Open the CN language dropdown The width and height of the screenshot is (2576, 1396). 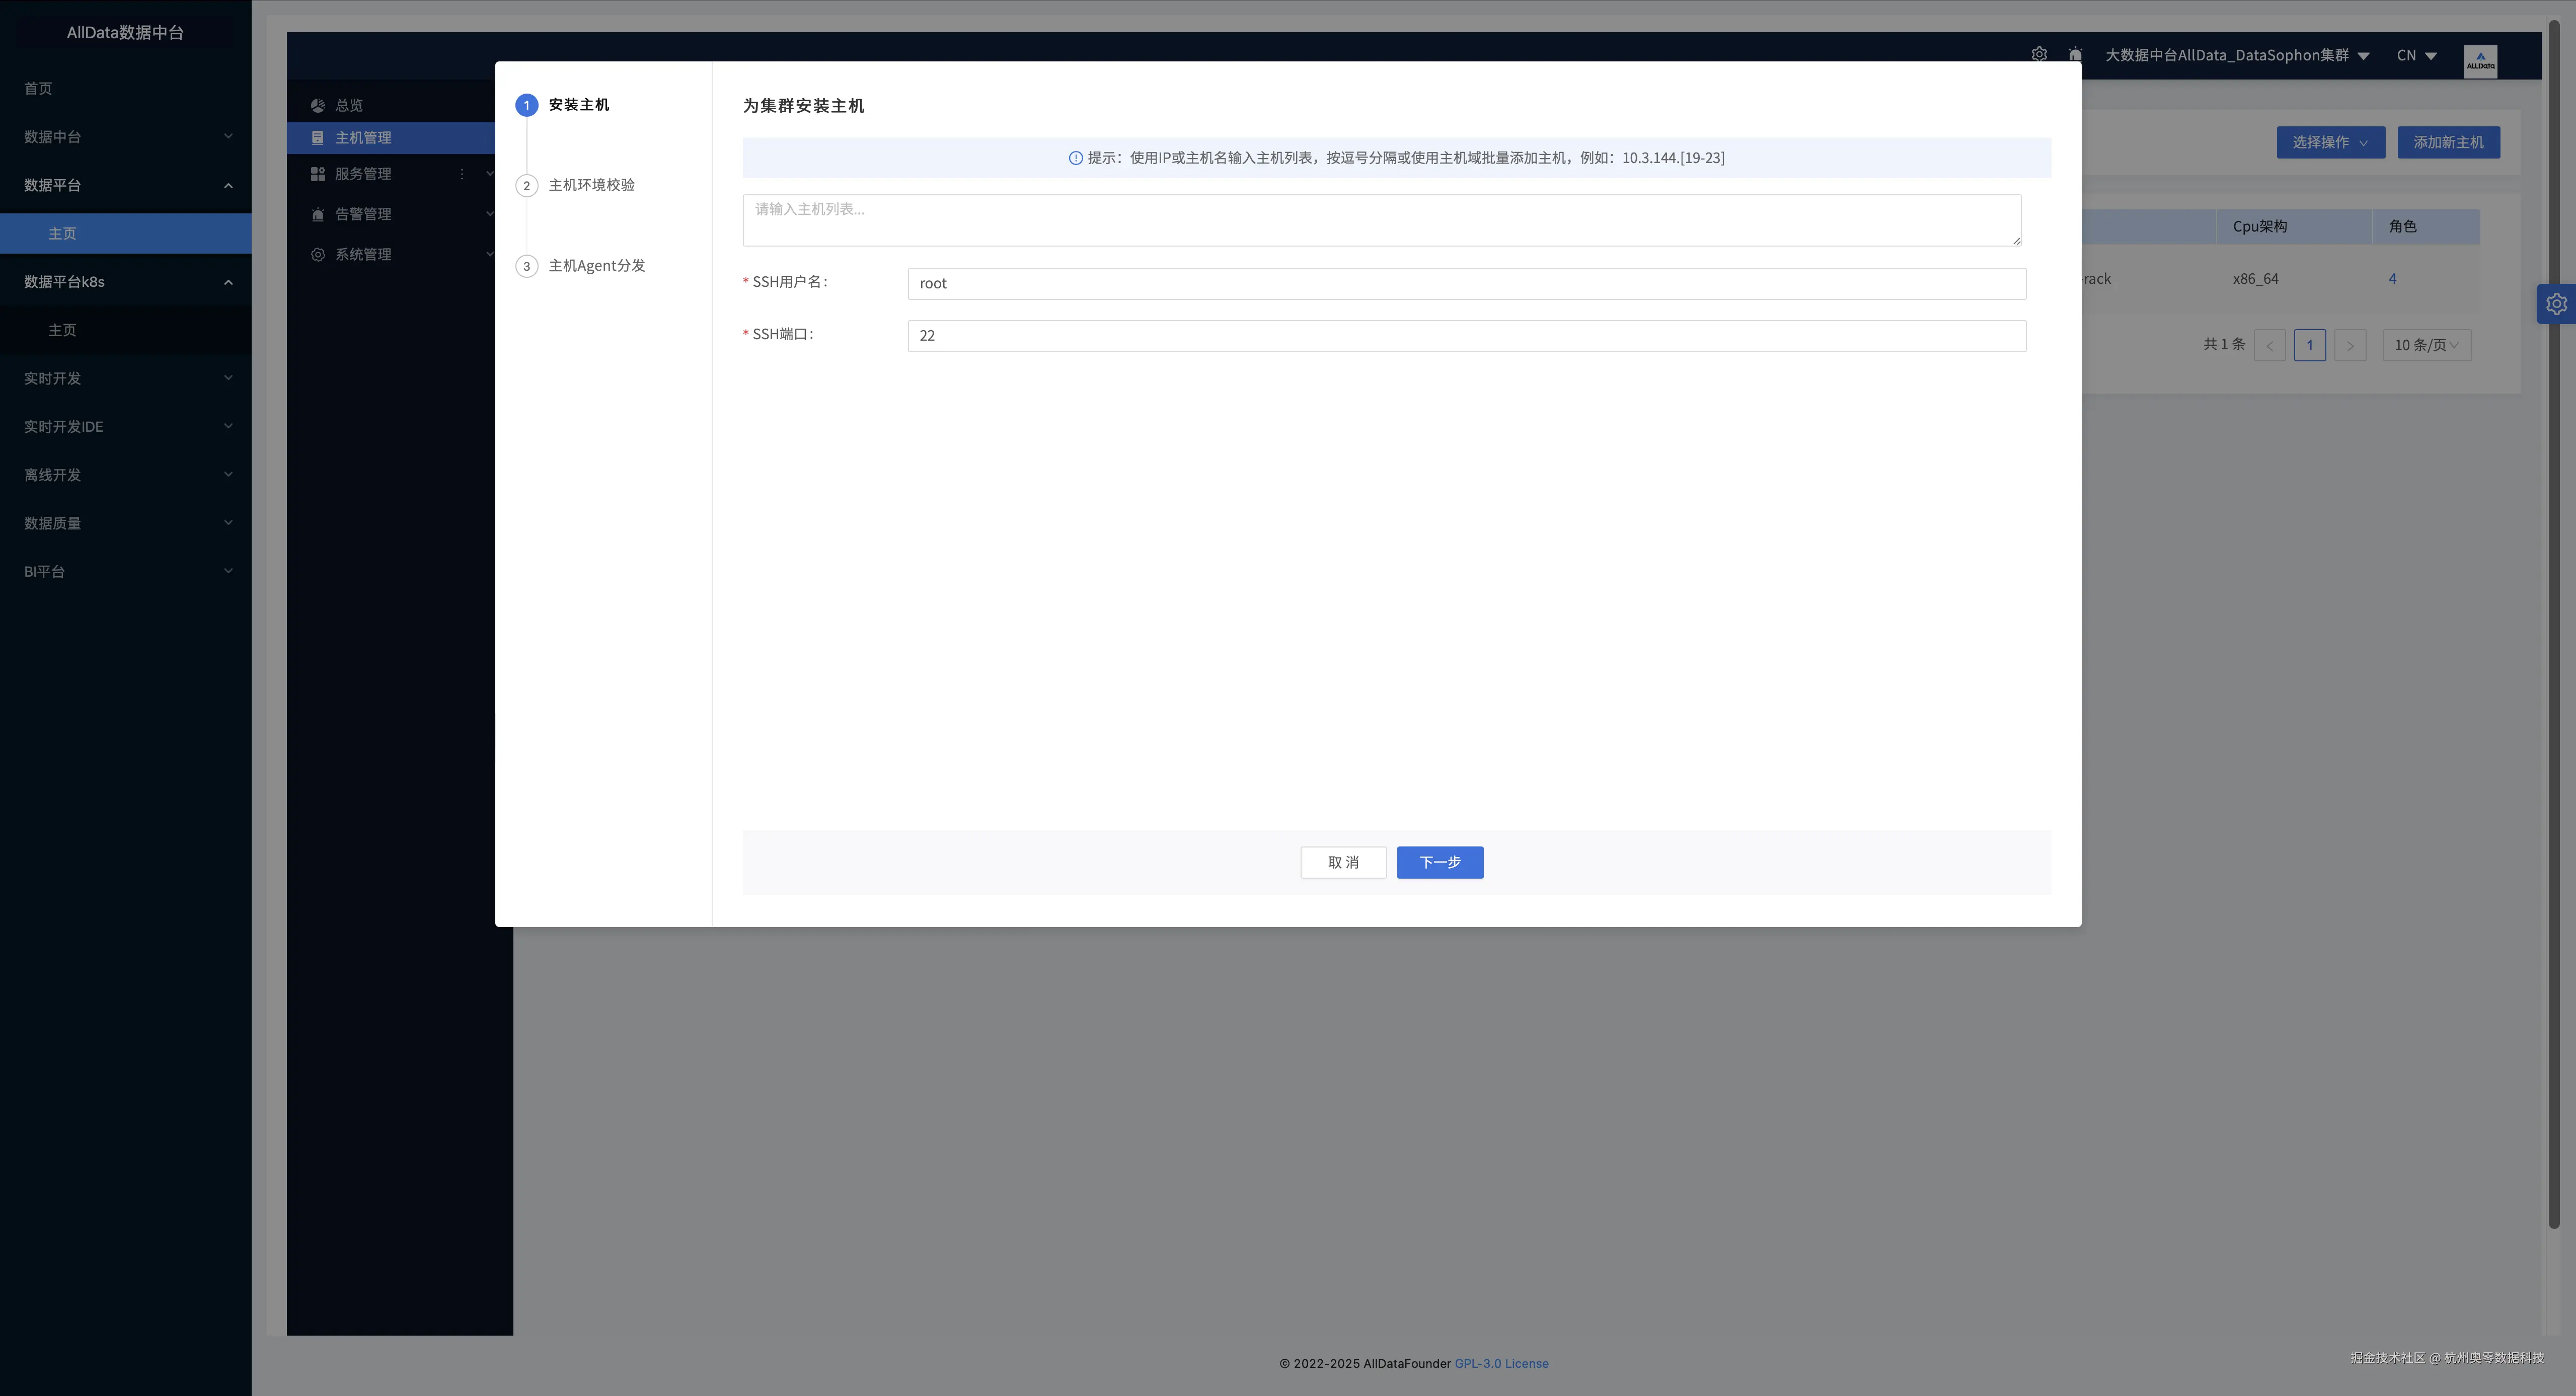click(2416, 56)
